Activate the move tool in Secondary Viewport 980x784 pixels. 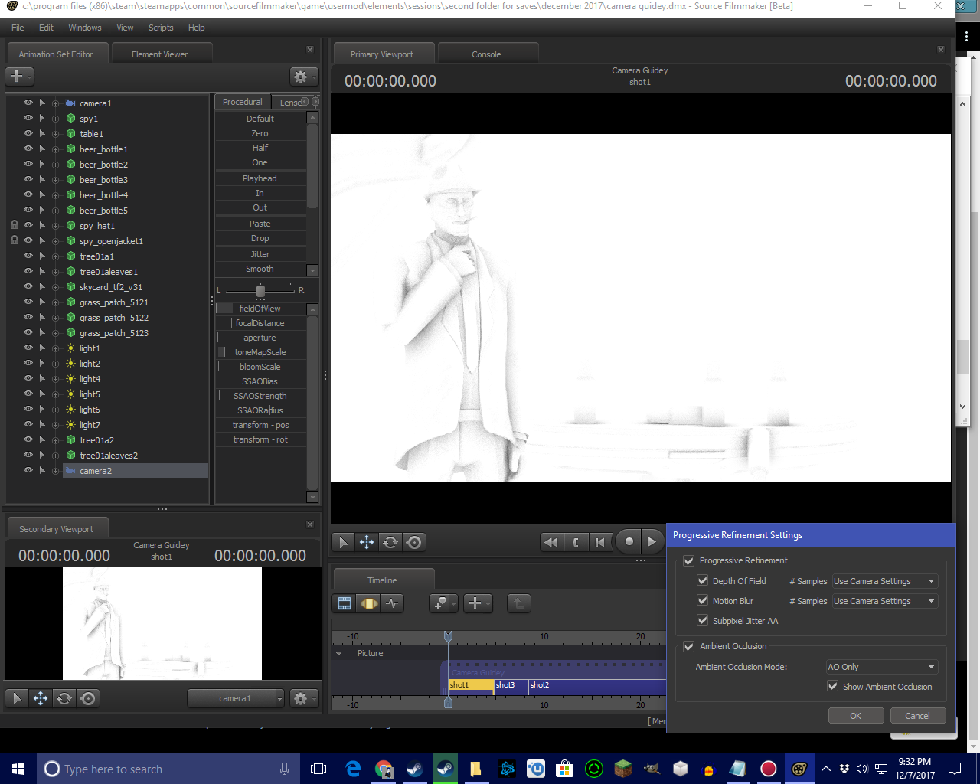[x=40, y=698]
